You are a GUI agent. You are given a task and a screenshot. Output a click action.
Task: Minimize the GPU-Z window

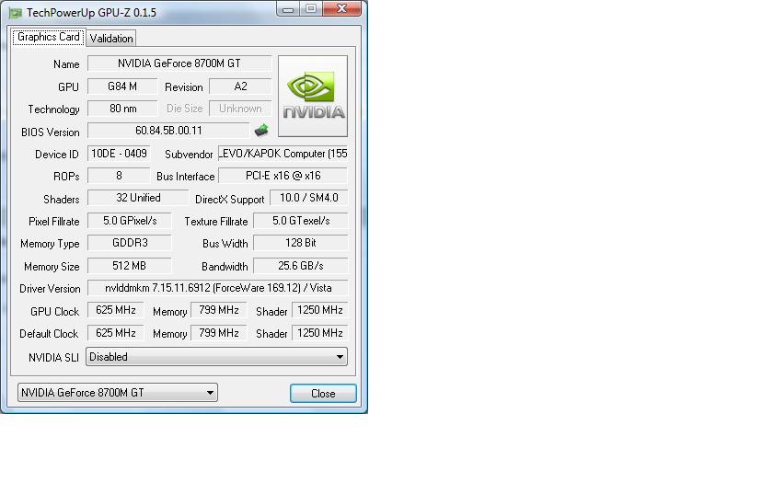click(288, 9)
